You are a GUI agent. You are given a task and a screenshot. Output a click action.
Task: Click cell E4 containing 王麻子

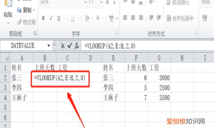(113, 97)
